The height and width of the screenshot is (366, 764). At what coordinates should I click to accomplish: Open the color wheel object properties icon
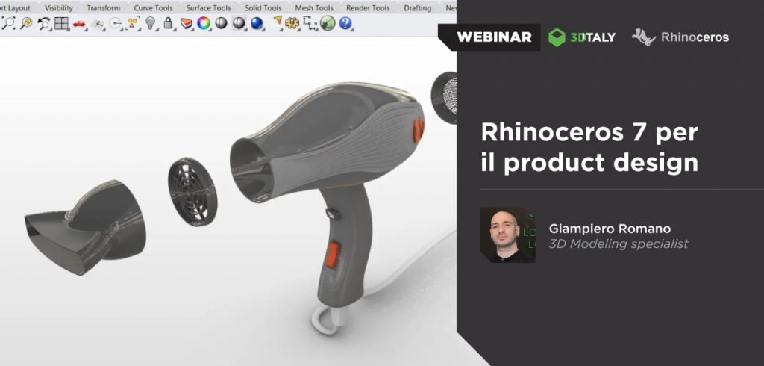(203, 23)
